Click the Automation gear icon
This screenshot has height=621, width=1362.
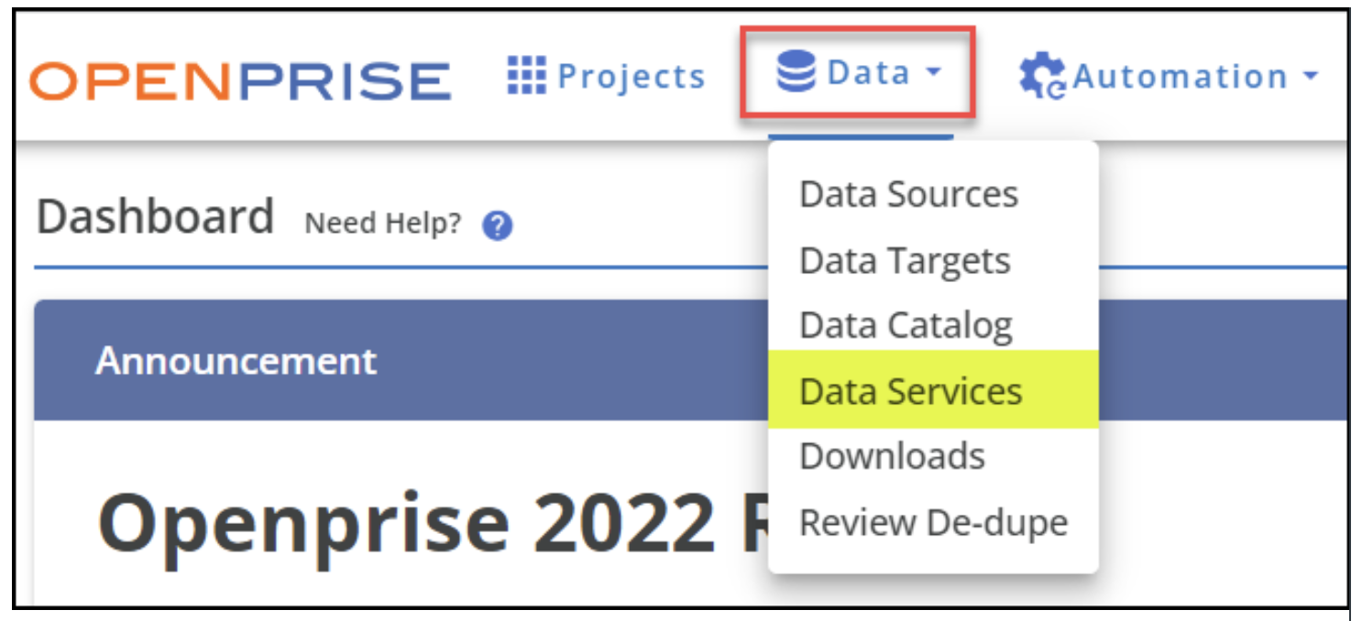1043,77
